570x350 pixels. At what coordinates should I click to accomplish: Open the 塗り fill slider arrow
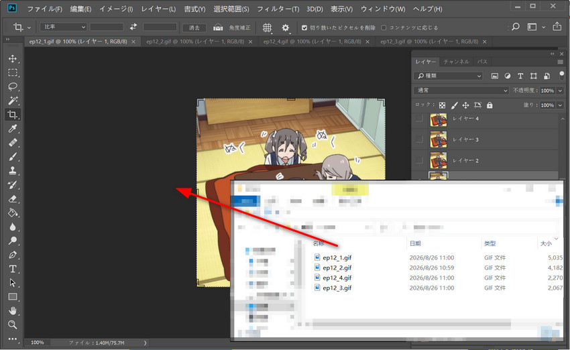pos(560,105)
